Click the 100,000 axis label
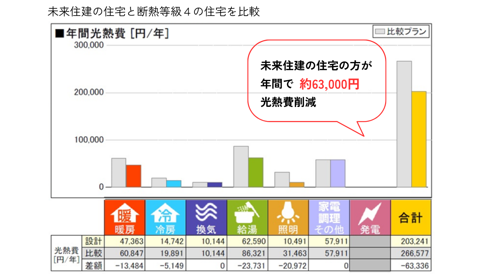Screen dimensions: 488x274 coord(89,140)
